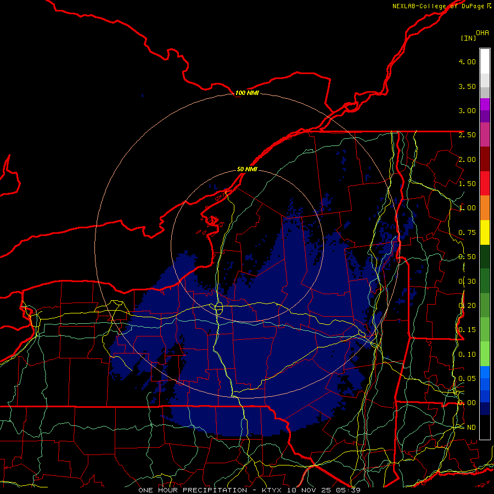Click the 2.50 legend value
Viewport: 494px width, 494px height.
pyautogui.click(x=467, y=135)
